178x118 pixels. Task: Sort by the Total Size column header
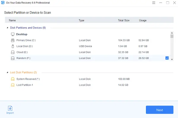124,20
